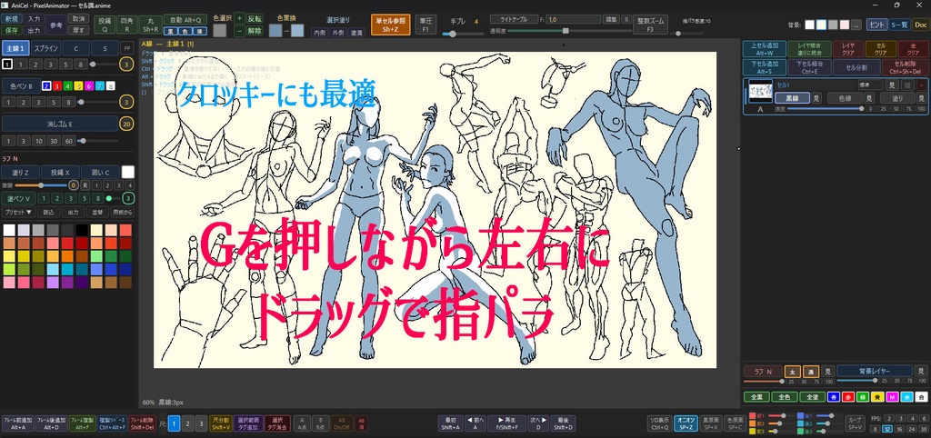Select color pen slot 4 (green)
931x438 pixels.
pos(67,86)
